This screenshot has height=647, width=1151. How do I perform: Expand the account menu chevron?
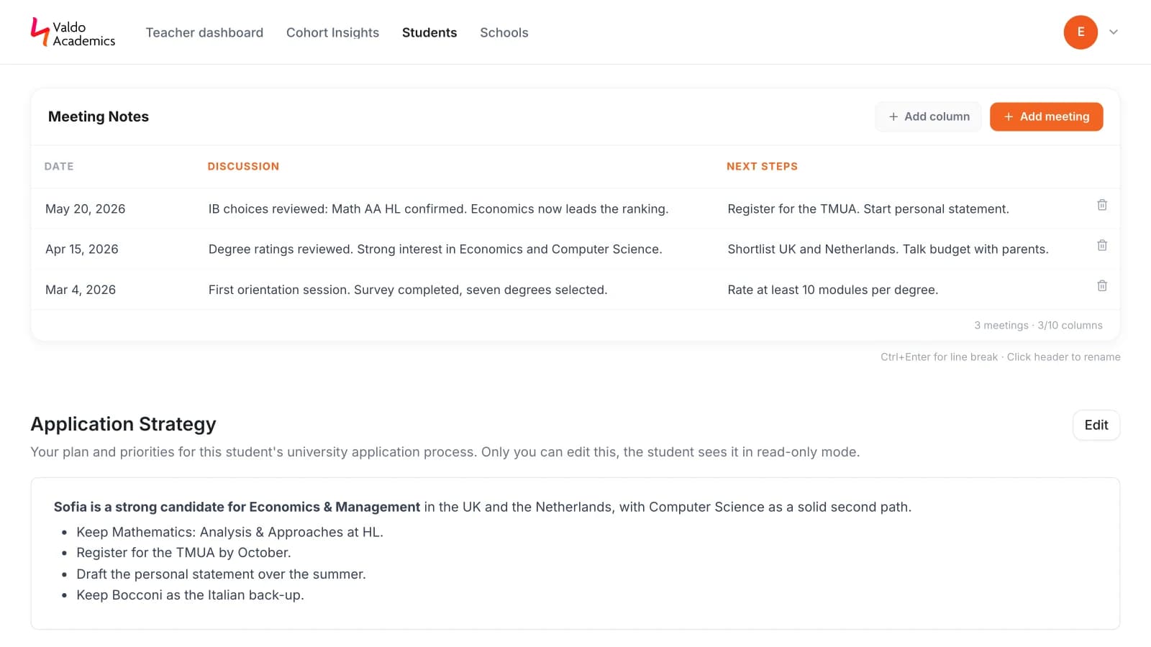[1114, 32]
